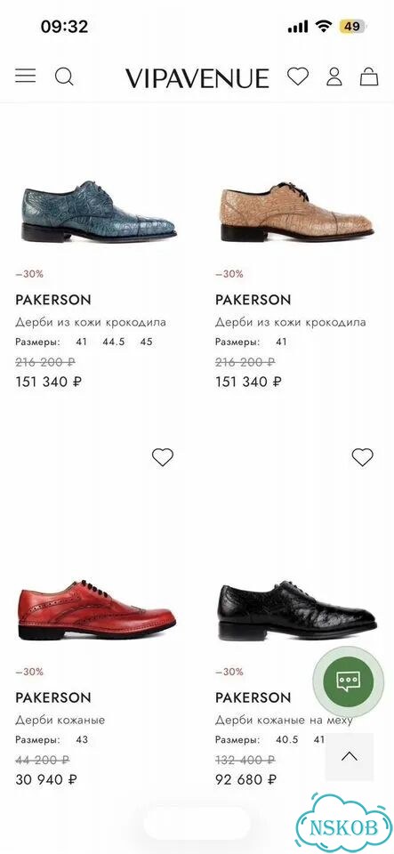Viewport: 394px width, 854px height.
Task: Open the user account icon
Action: [334, 77]
